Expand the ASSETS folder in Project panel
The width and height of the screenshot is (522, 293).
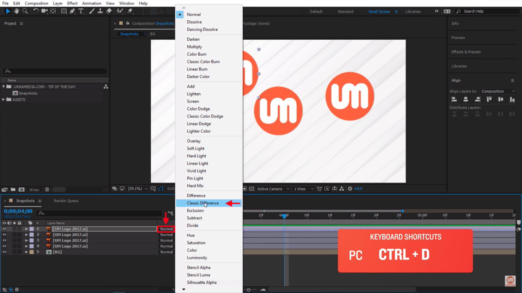tap(4, 100)
